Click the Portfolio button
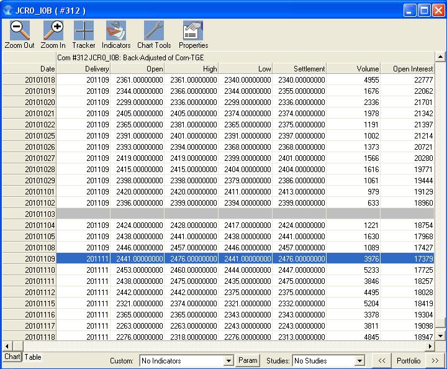Viewport: 447px width, 369px height. [x=409, y=361]
